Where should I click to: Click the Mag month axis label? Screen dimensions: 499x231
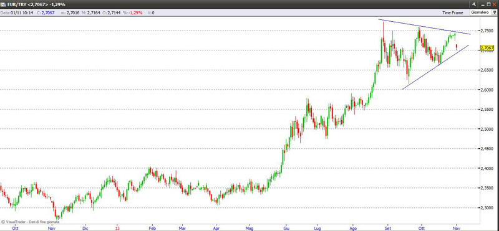[x=249, y=228]
